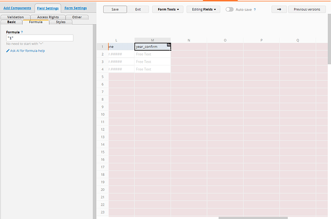331x219 pixels.
Task: Open Previous versions
Action: 307,9
